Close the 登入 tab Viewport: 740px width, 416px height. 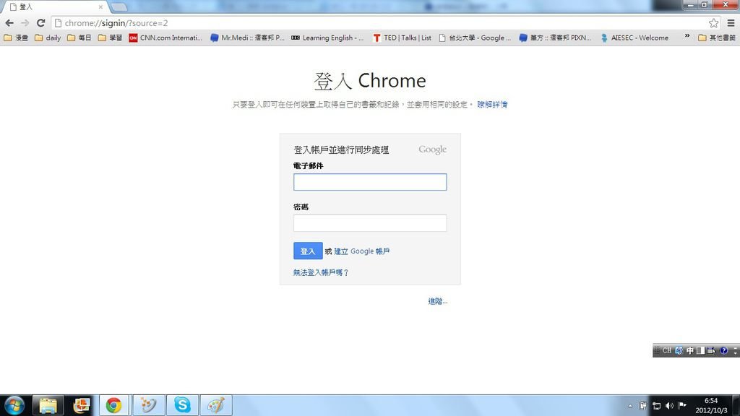[100, 7]
